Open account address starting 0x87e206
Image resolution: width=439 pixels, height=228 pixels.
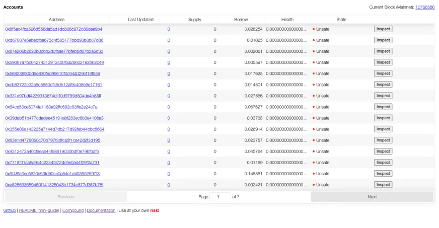pos(54,51)
